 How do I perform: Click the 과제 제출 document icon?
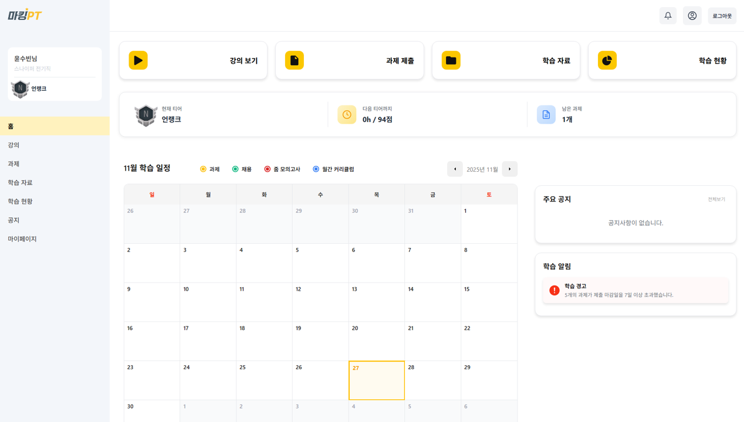pos(294,60)
